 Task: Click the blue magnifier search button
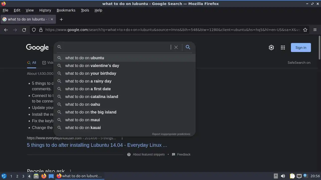tap(188, 47)
